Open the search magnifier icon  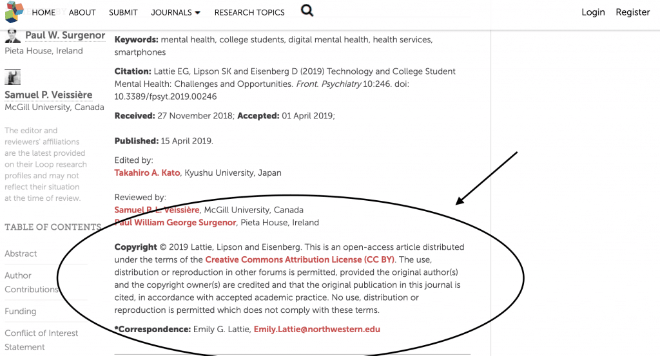click(307, 10)
